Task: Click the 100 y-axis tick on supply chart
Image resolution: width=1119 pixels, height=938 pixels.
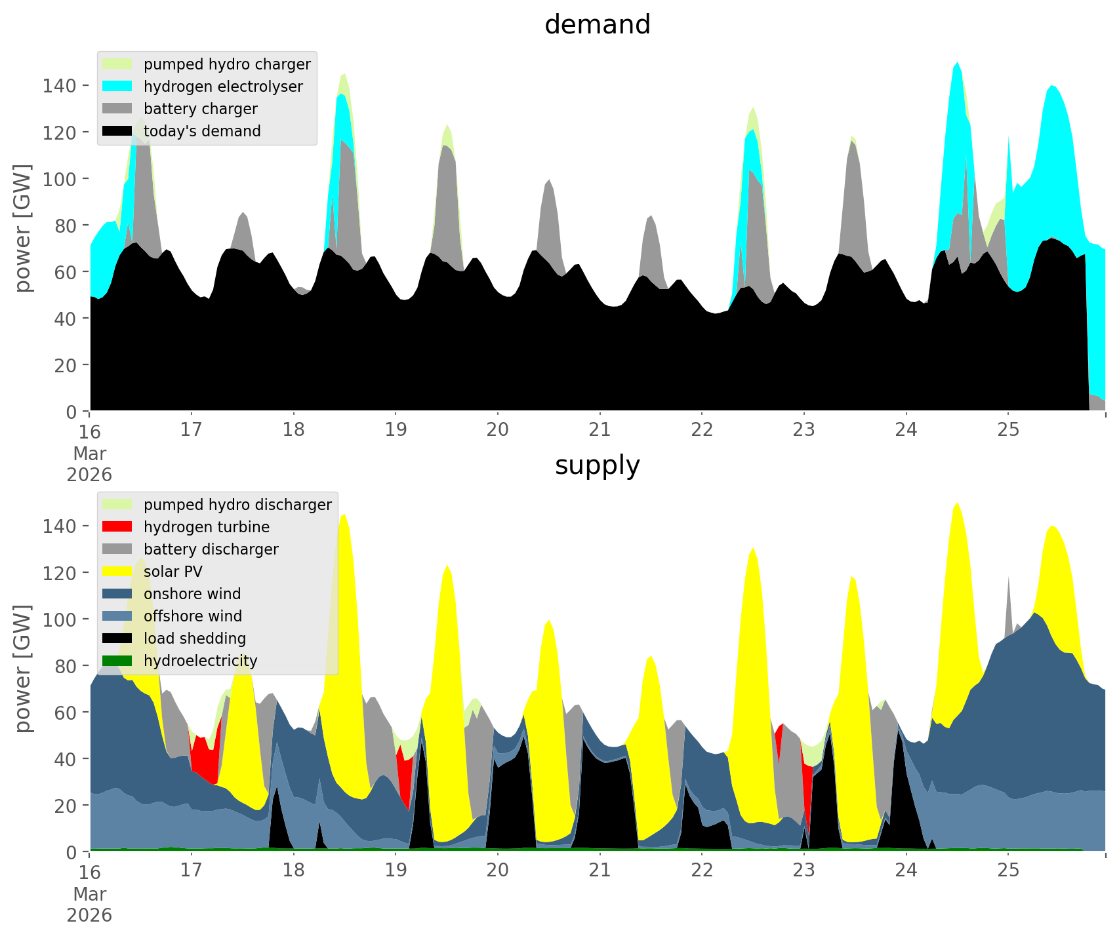Action: tap(60, 619)
